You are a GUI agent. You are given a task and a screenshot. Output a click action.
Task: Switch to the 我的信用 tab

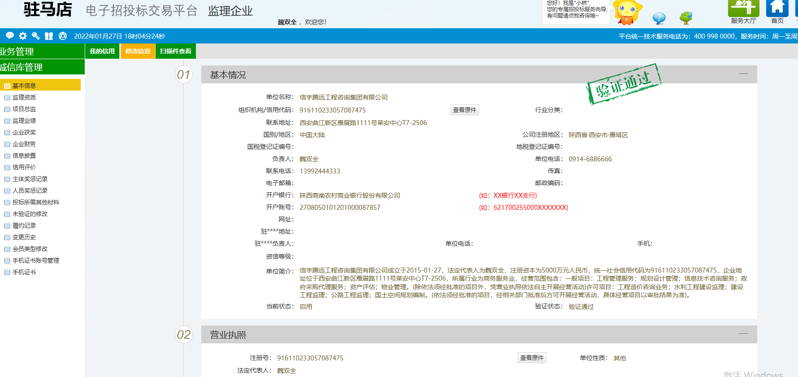pyautogui.click(x=102, y=51)
